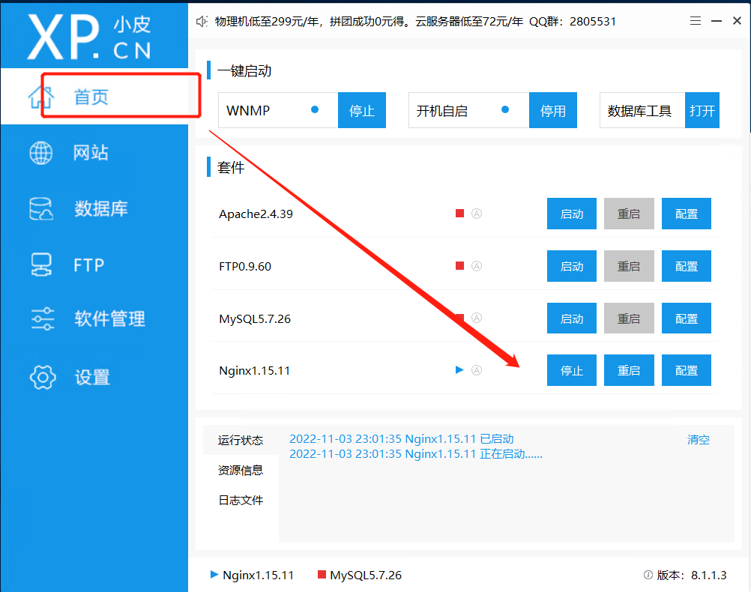The image size is (751, 592).
Task: Click the 数据库 database icon
Action: 40,209
